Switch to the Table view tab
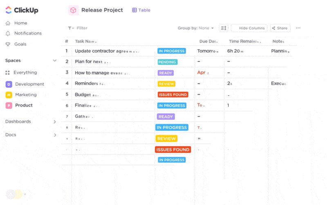Screen dimensions: 327x205 [141, 10]
